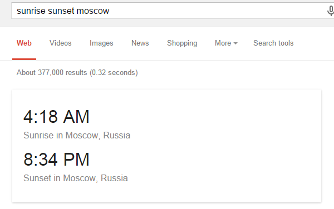This screenshot has width=334, height=209.
Task: Select the Web results tab
Action: click(24, 43)
